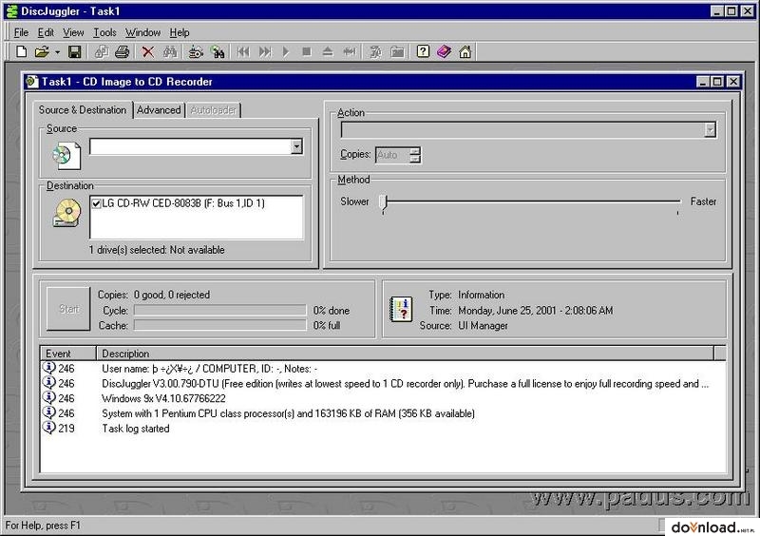Click the '1 drive(s) selected: Not available' text
The image size is (760, 536).
coord(157,250)
